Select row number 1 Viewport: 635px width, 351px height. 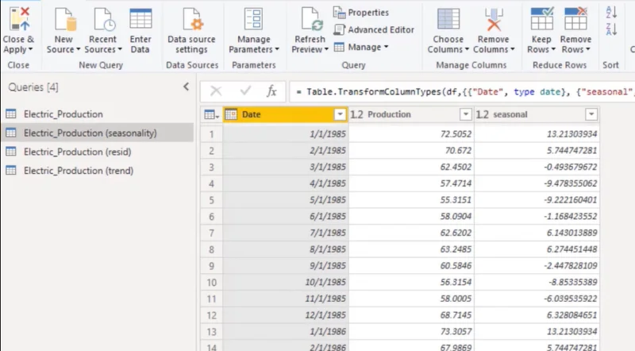pyautogui.click(x=211, y=134)
